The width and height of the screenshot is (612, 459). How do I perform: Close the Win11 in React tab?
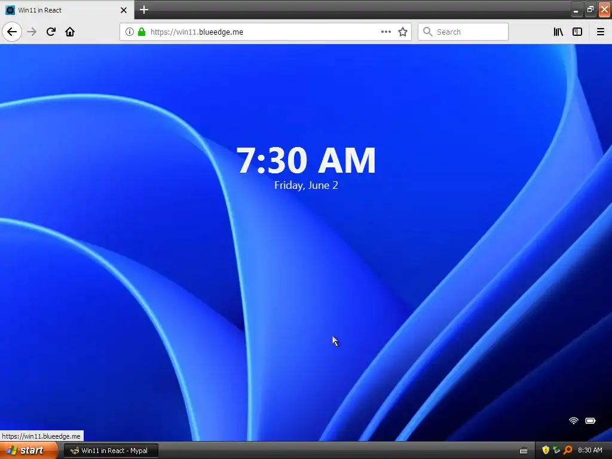123,10
